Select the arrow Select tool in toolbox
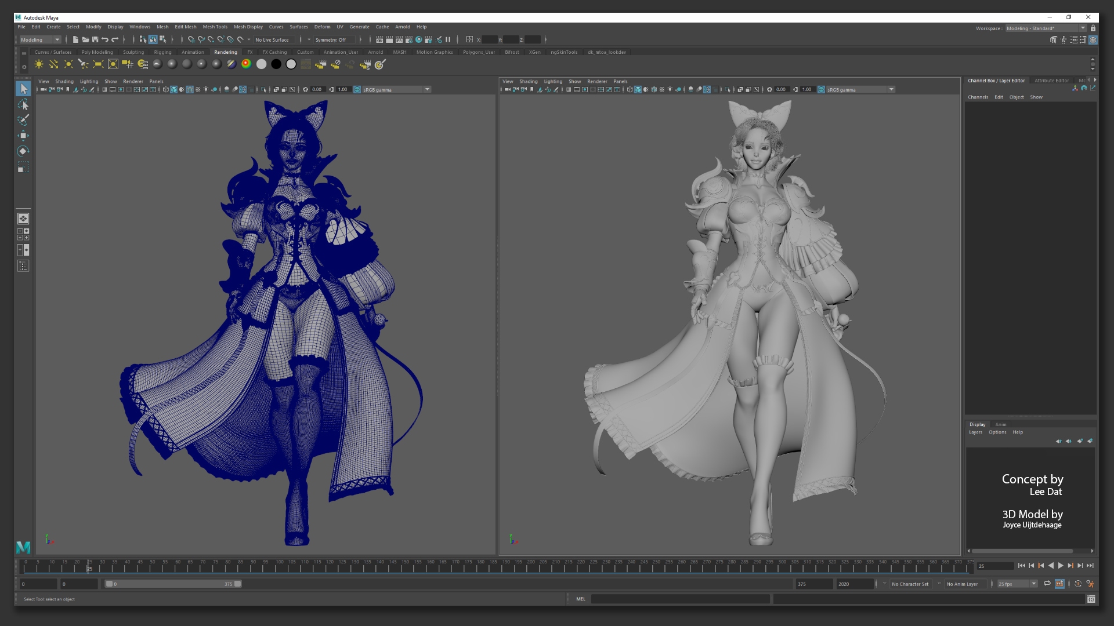The width and height of the screenshot is (1114, 626). click(x=23, y=89)
